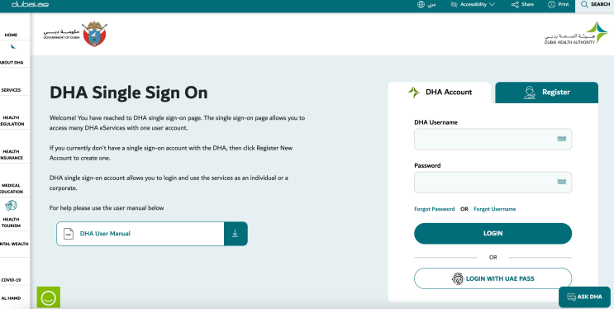Viewport: 614px width, 309px height.
Task: Click the Forgot Username link
Action: coord(494,209)
